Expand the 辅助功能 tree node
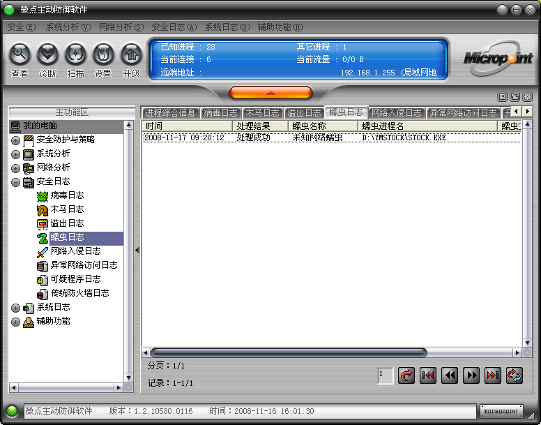This screenshot has width=541, height=425. point(15,322)
